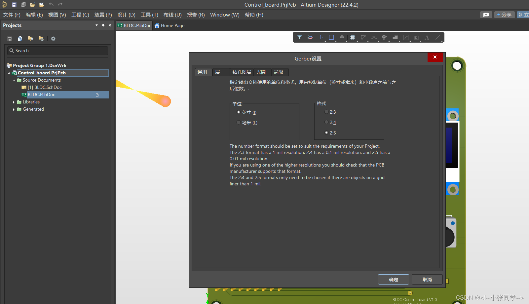Image resolution: width=529 pixels, height=304 pixels.
Task: Toggle the snapping magnet tool
Action: point(310,37)
